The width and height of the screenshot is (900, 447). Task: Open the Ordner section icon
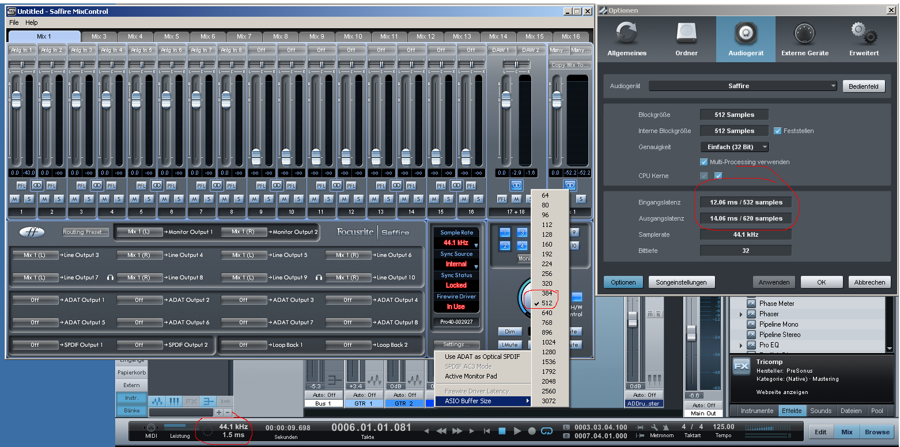(x=686, y=34)
